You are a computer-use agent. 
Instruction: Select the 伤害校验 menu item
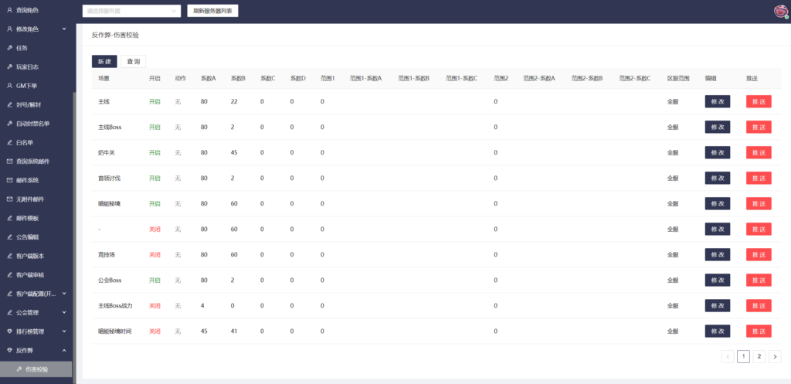[36, 369]
